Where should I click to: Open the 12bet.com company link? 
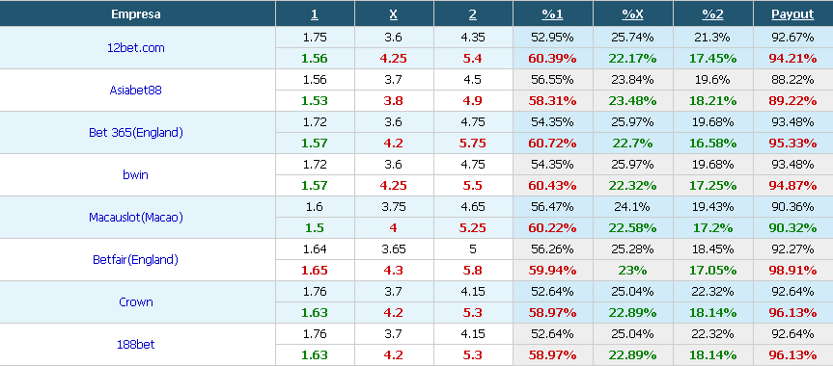point(135,48)
